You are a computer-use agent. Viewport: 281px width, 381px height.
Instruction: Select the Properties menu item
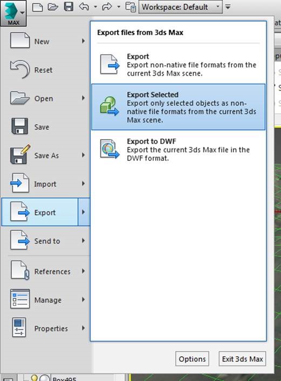coord(45,328)
